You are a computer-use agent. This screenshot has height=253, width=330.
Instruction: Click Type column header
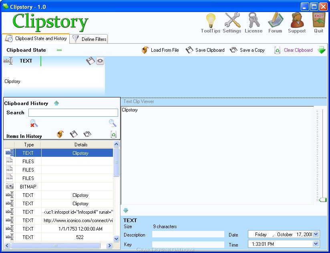point(28,145)
